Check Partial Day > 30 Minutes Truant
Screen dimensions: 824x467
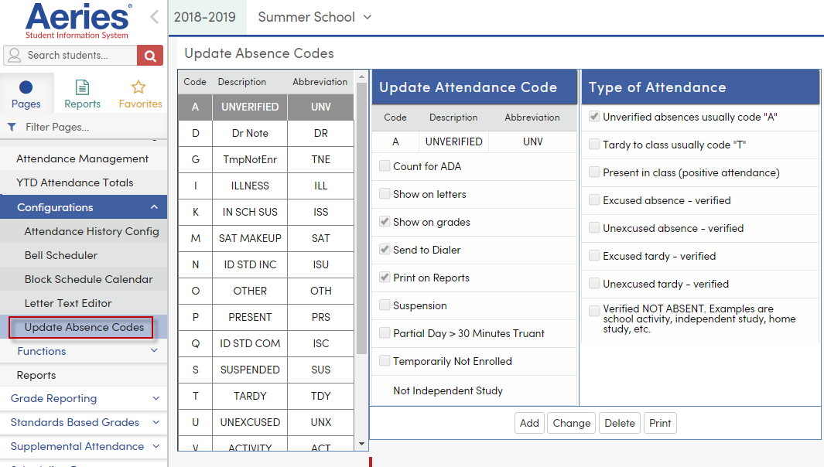coord(385,333)
